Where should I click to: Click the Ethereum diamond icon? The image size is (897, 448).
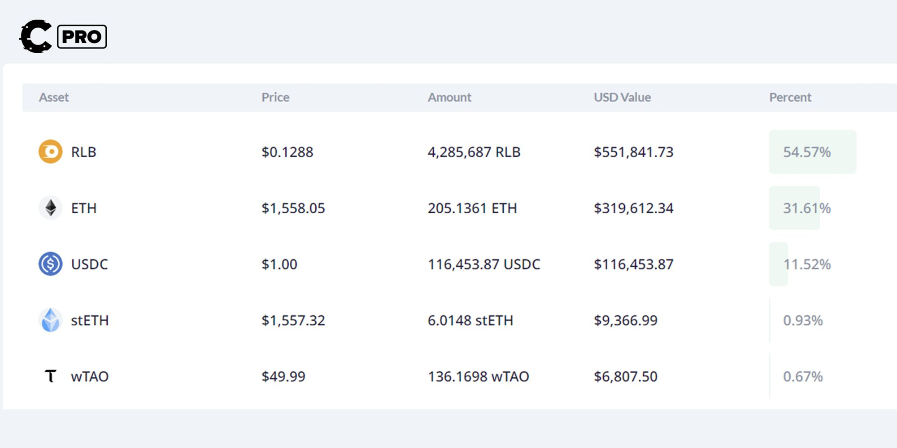pyautogui.click(x=50, y=208)
